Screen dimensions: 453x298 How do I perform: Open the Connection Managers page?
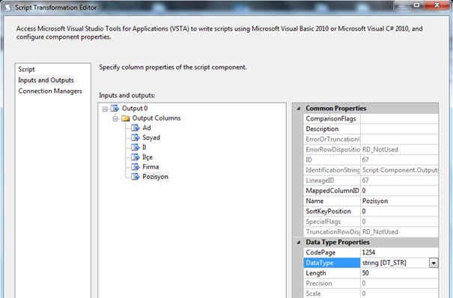(50, 91)
